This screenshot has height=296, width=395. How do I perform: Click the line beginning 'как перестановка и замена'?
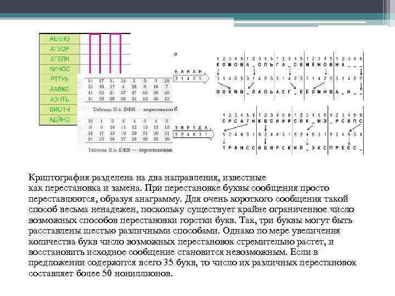(179, 188)
